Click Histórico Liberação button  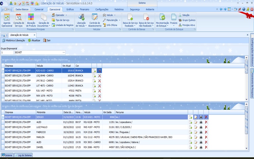click(x=14, y=40)
